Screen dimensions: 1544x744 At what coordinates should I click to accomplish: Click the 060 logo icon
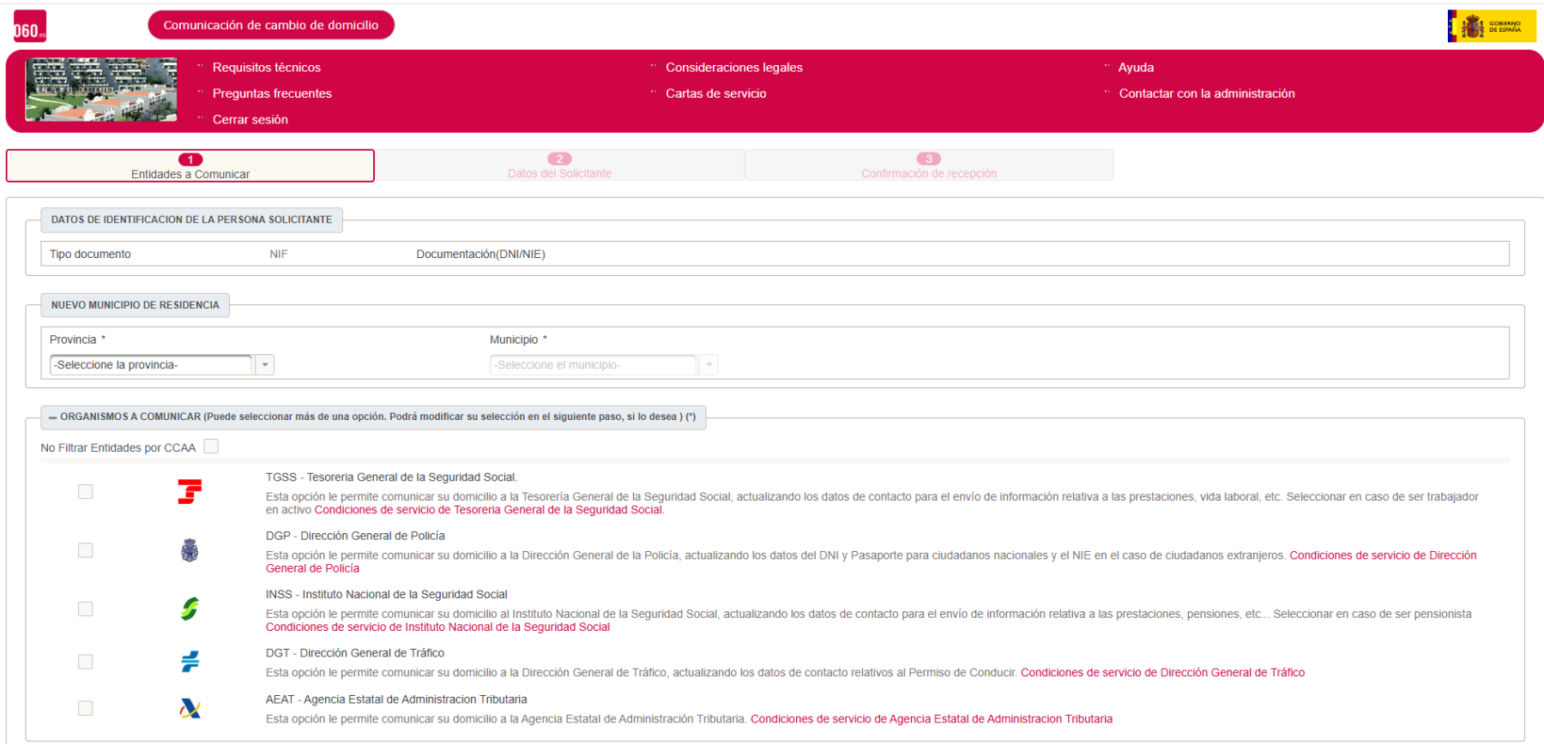30,26
